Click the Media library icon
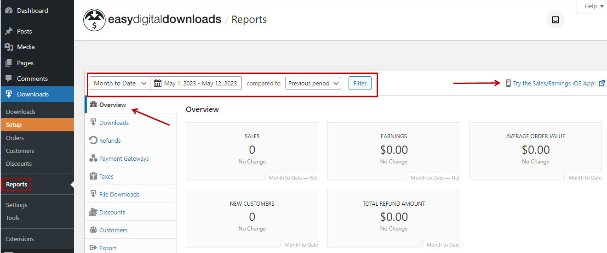 pyautogui.click(x=9, y=47)
